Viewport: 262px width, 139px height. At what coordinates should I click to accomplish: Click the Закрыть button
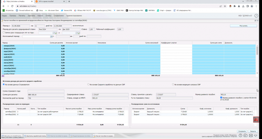coord(253,131)
